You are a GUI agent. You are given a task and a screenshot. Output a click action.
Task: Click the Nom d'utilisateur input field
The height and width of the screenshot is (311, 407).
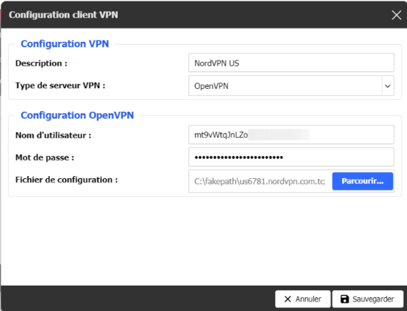pyautogui.click(x=291, y=135)
